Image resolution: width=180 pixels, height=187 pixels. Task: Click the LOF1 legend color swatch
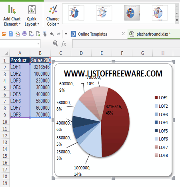point(156,98)
